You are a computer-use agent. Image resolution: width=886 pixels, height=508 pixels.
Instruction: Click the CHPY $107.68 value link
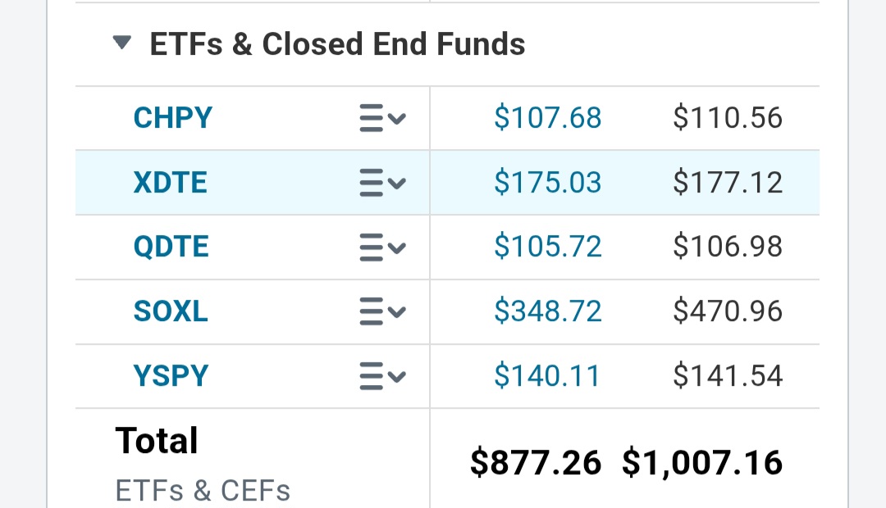coord(547,118)
